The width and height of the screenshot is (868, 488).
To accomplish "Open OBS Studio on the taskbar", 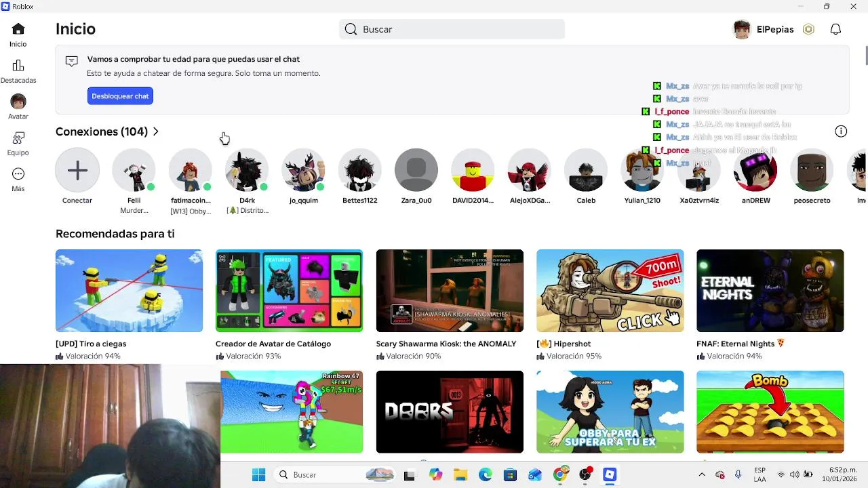I will pyautogui.click(x=585, y=474).
